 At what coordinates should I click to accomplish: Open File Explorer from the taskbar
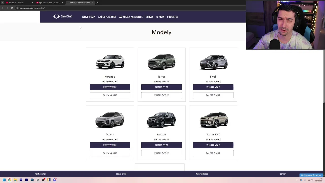point(15,180)
